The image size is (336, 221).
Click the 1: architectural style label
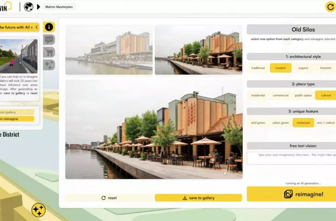[303, 57]
